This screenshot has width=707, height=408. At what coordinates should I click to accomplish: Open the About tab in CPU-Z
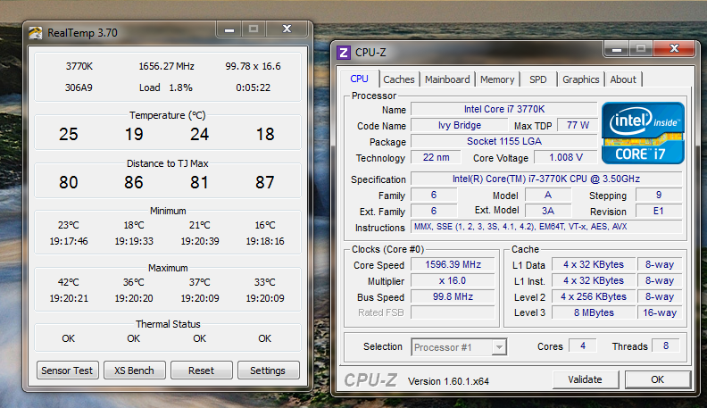(623, 79)
